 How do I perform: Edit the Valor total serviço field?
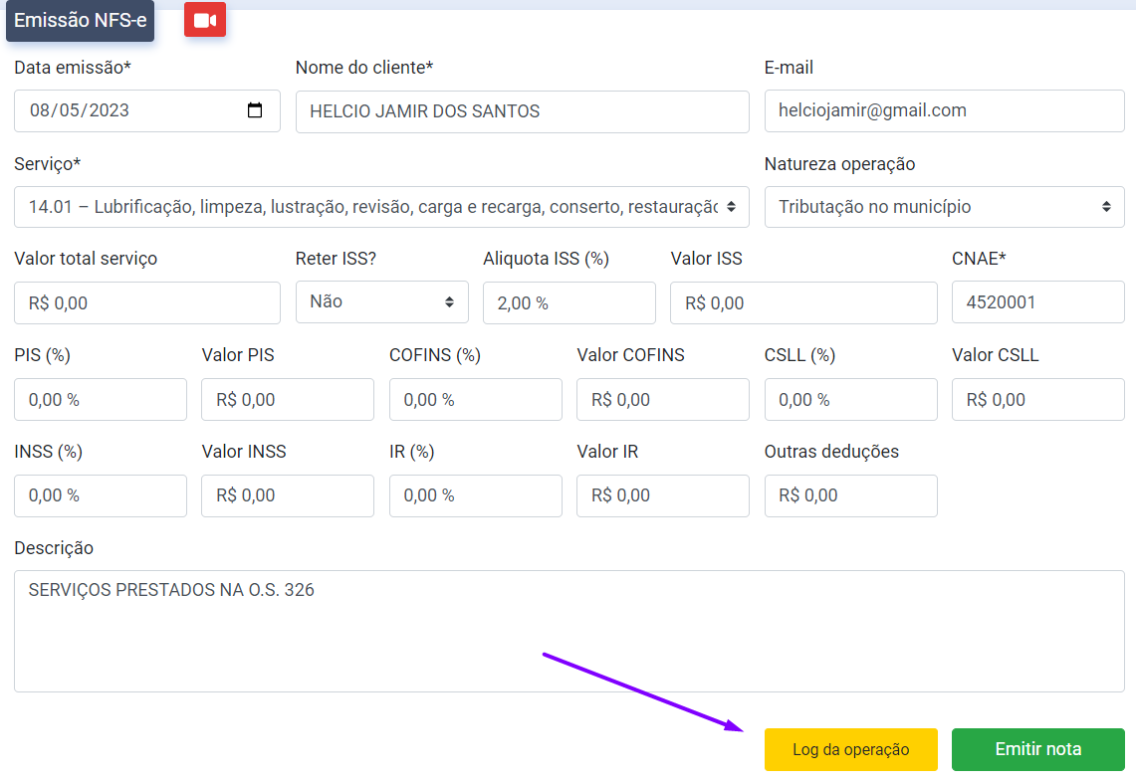point(146,302)
